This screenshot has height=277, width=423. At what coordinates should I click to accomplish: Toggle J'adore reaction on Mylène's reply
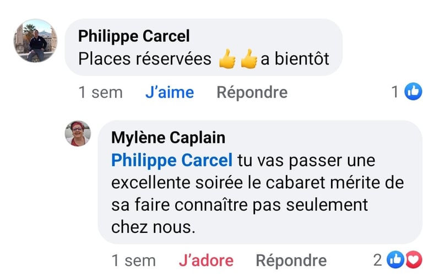206,260
